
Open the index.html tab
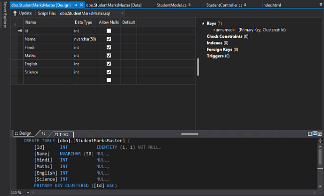272,5
